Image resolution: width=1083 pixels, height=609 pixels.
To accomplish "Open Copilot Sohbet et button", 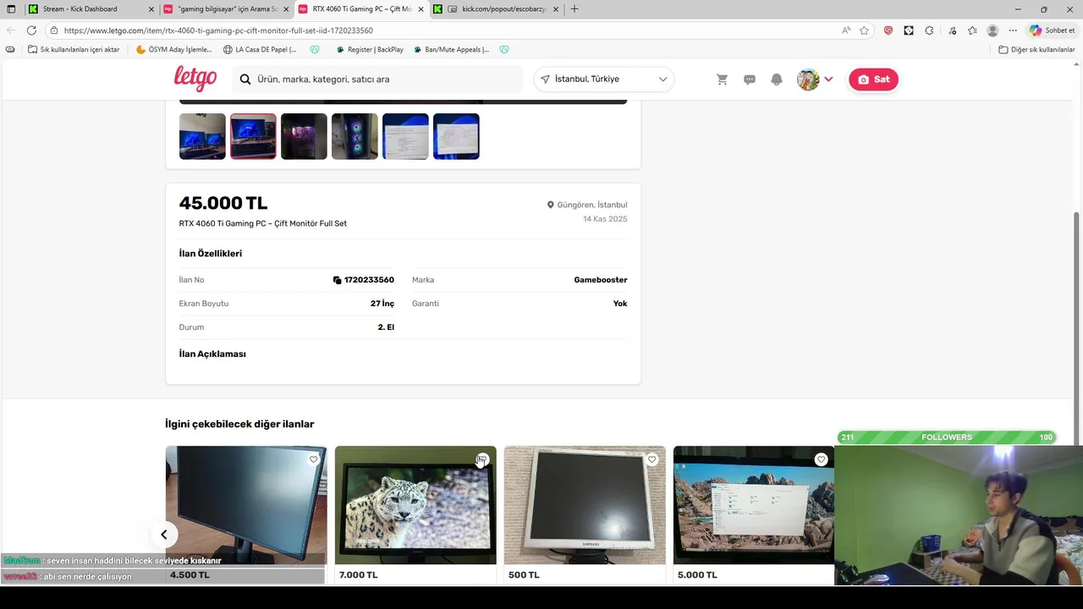I will 1053,30.
